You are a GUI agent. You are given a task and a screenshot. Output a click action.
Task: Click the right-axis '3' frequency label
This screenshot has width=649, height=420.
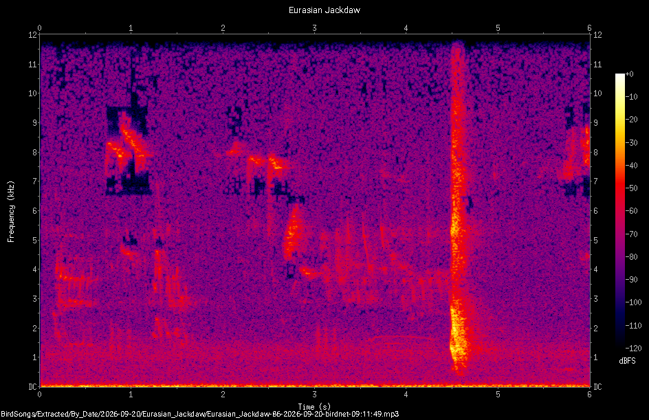click(x=595, y=299)
